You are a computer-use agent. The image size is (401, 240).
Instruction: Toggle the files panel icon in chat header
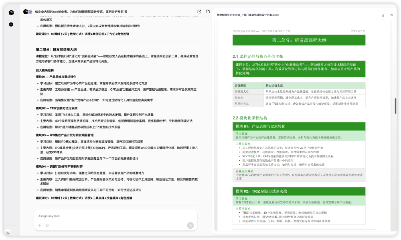(x=208, y=12)
